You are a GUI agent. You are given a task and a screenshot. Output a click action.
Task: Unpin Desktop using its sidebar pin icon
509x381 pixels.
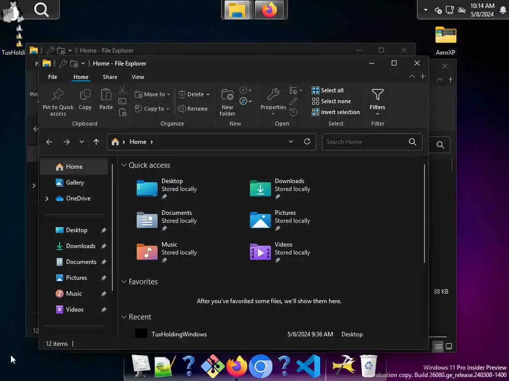pos(103,230)
